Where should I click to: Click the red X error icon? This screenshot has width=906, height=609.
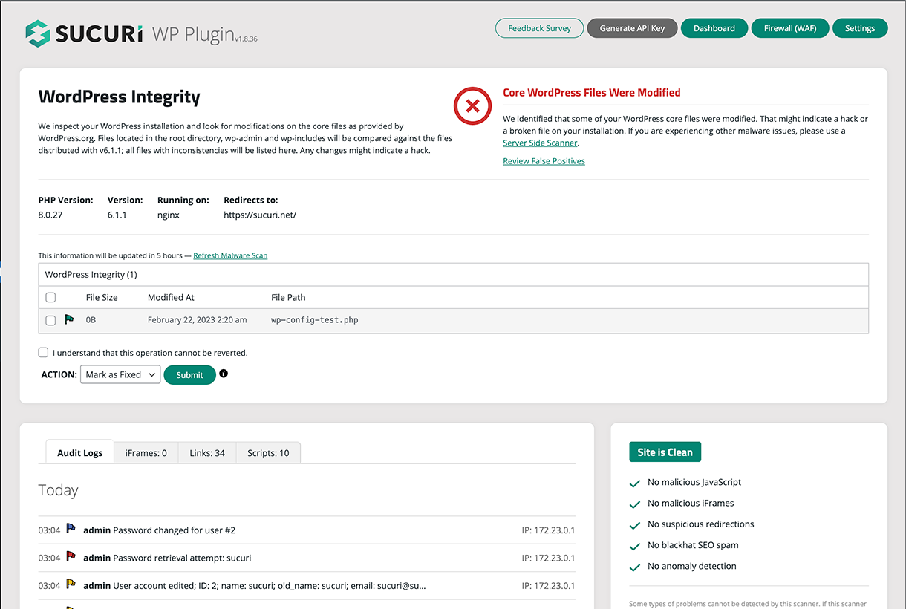point(472,105)
